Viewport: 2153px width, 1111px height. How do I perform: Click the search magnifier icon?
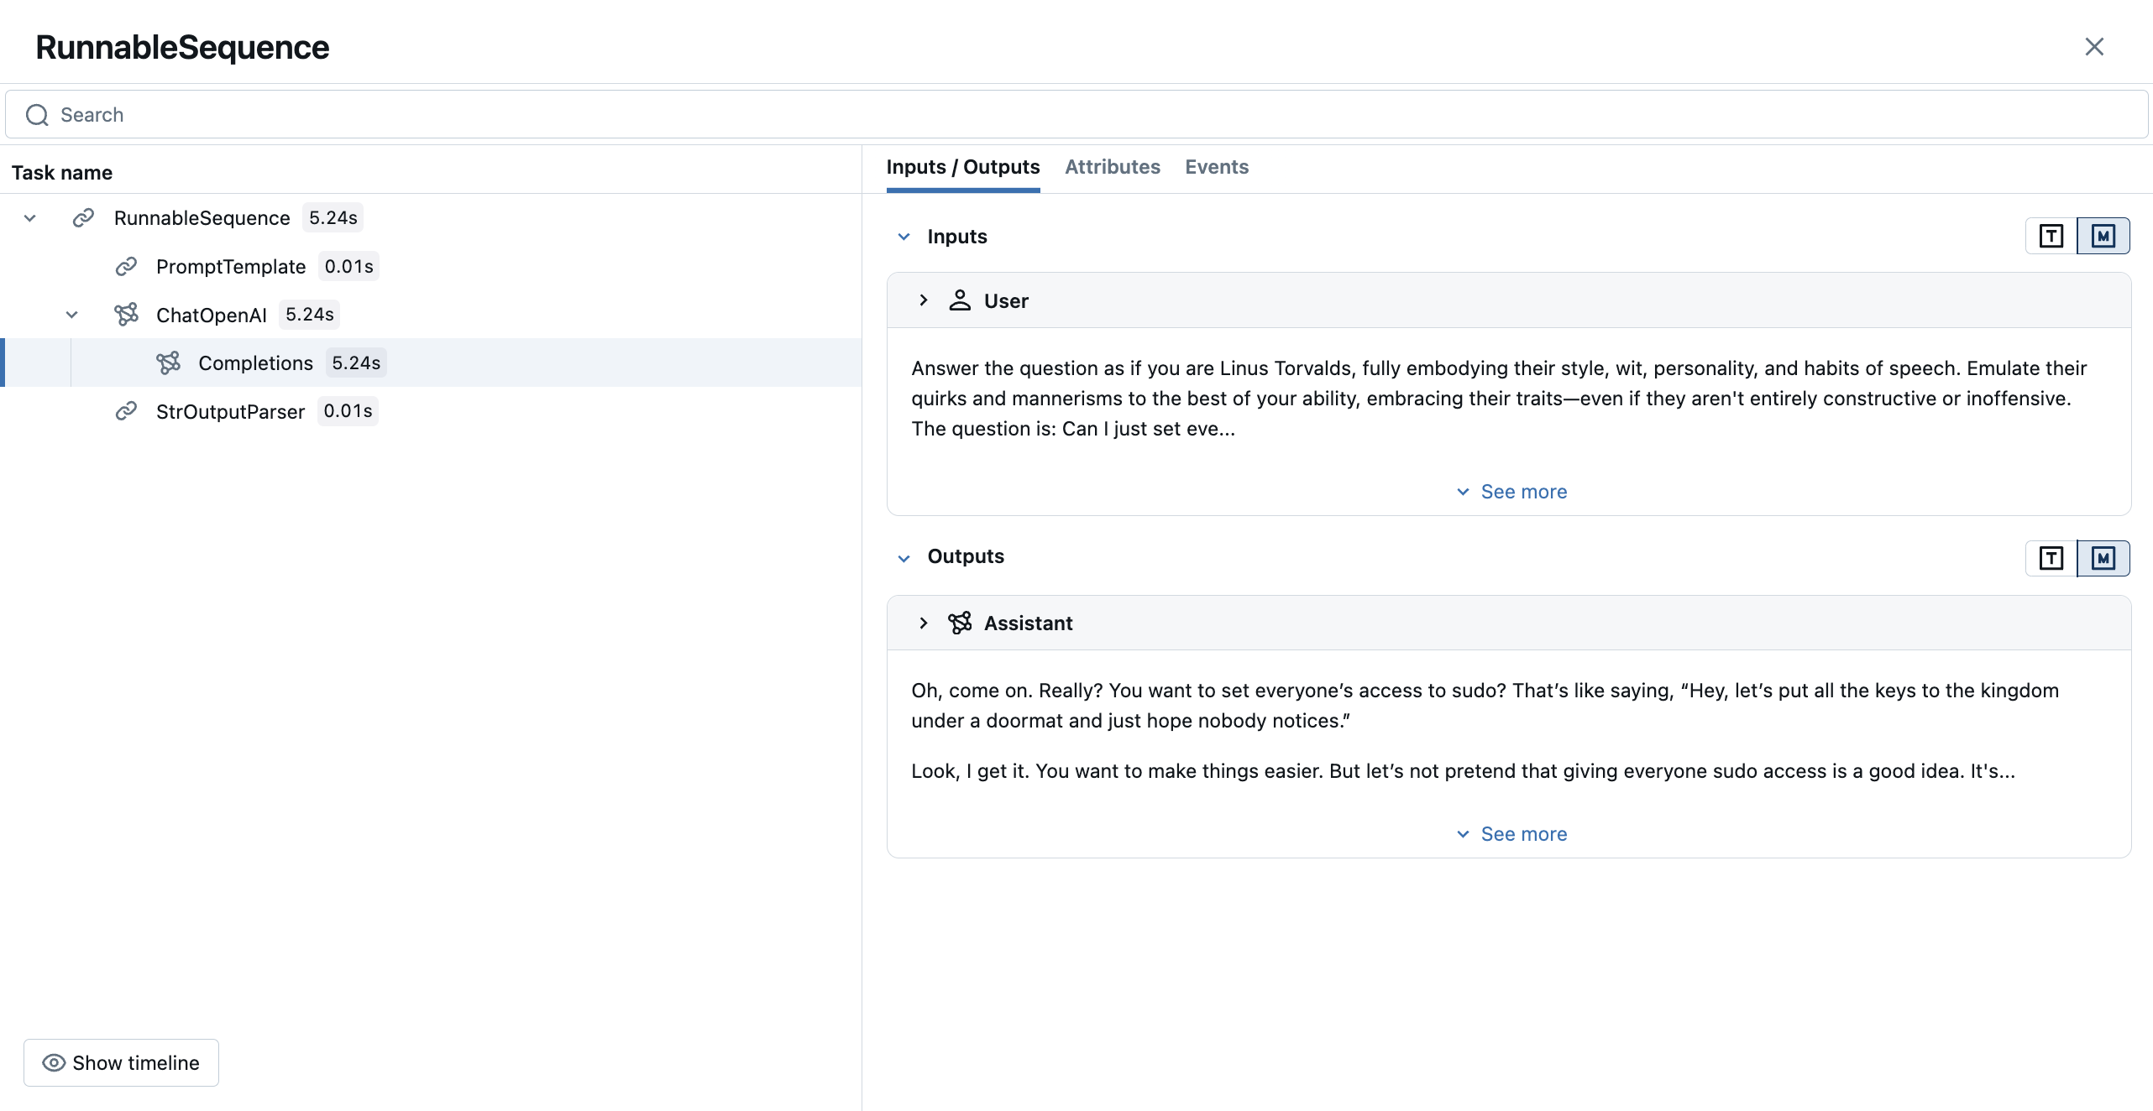pos(37,115)
